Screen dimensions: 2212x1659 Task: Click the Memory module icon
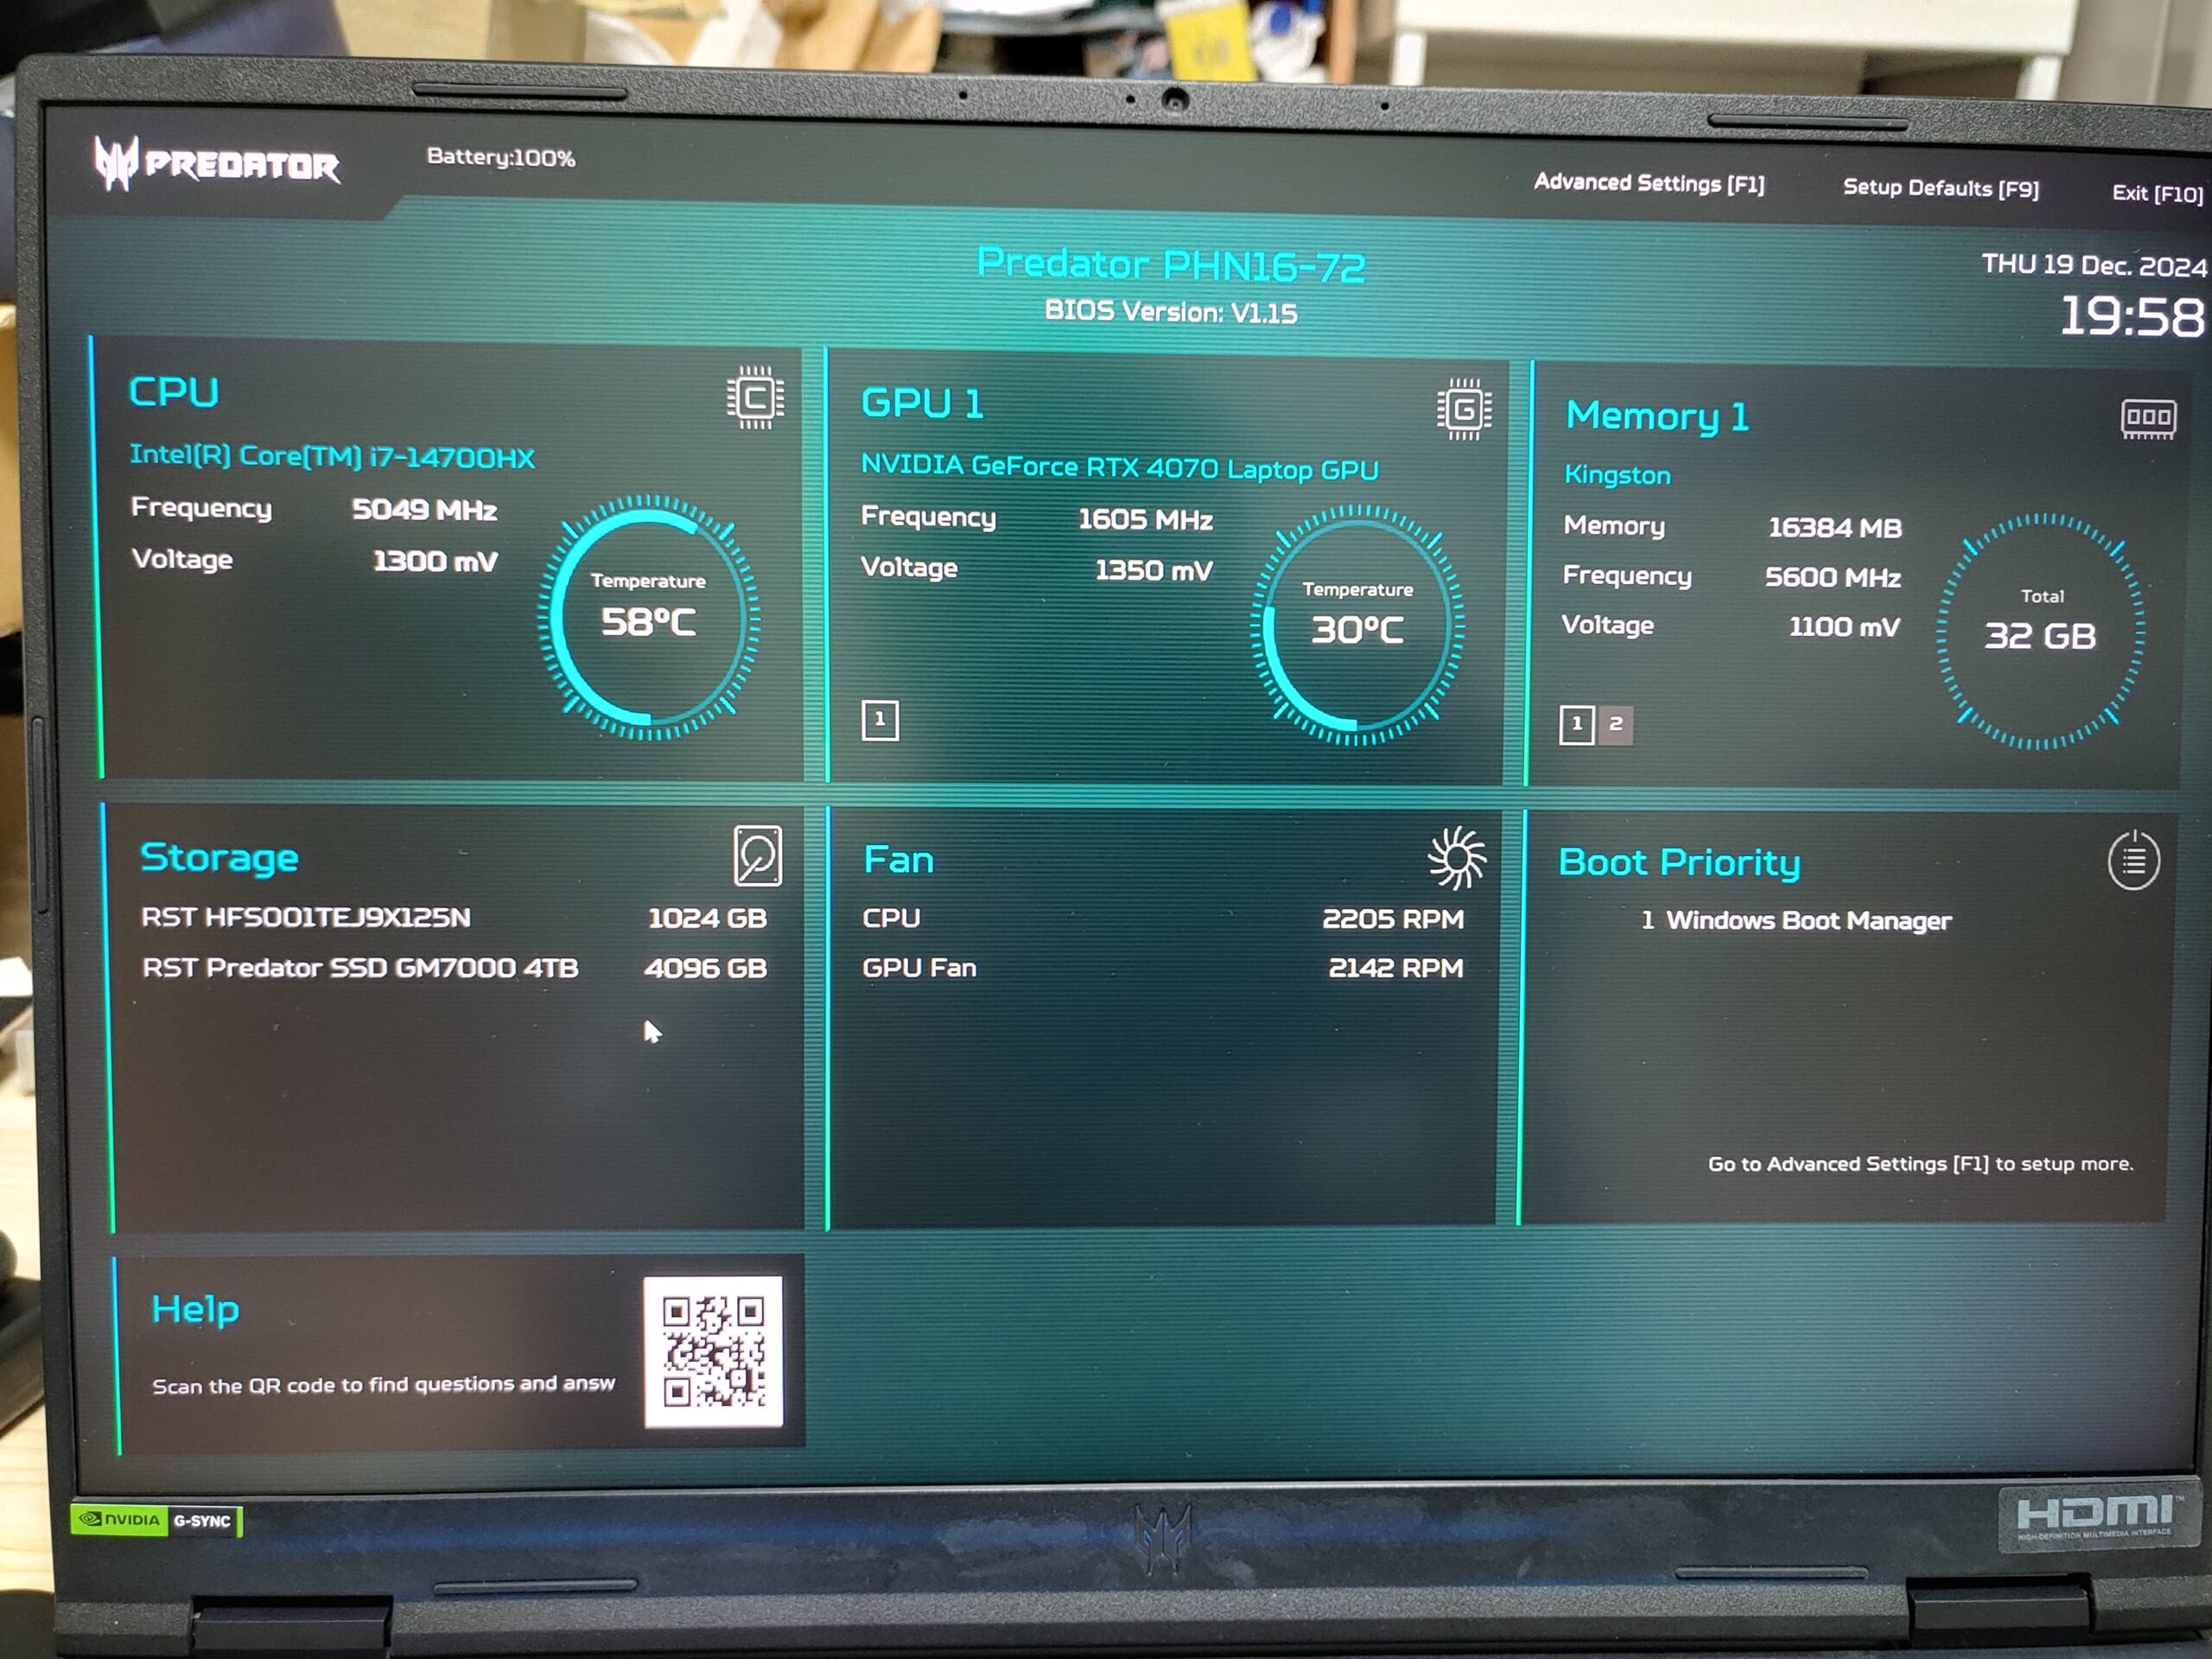point(2148,419)
